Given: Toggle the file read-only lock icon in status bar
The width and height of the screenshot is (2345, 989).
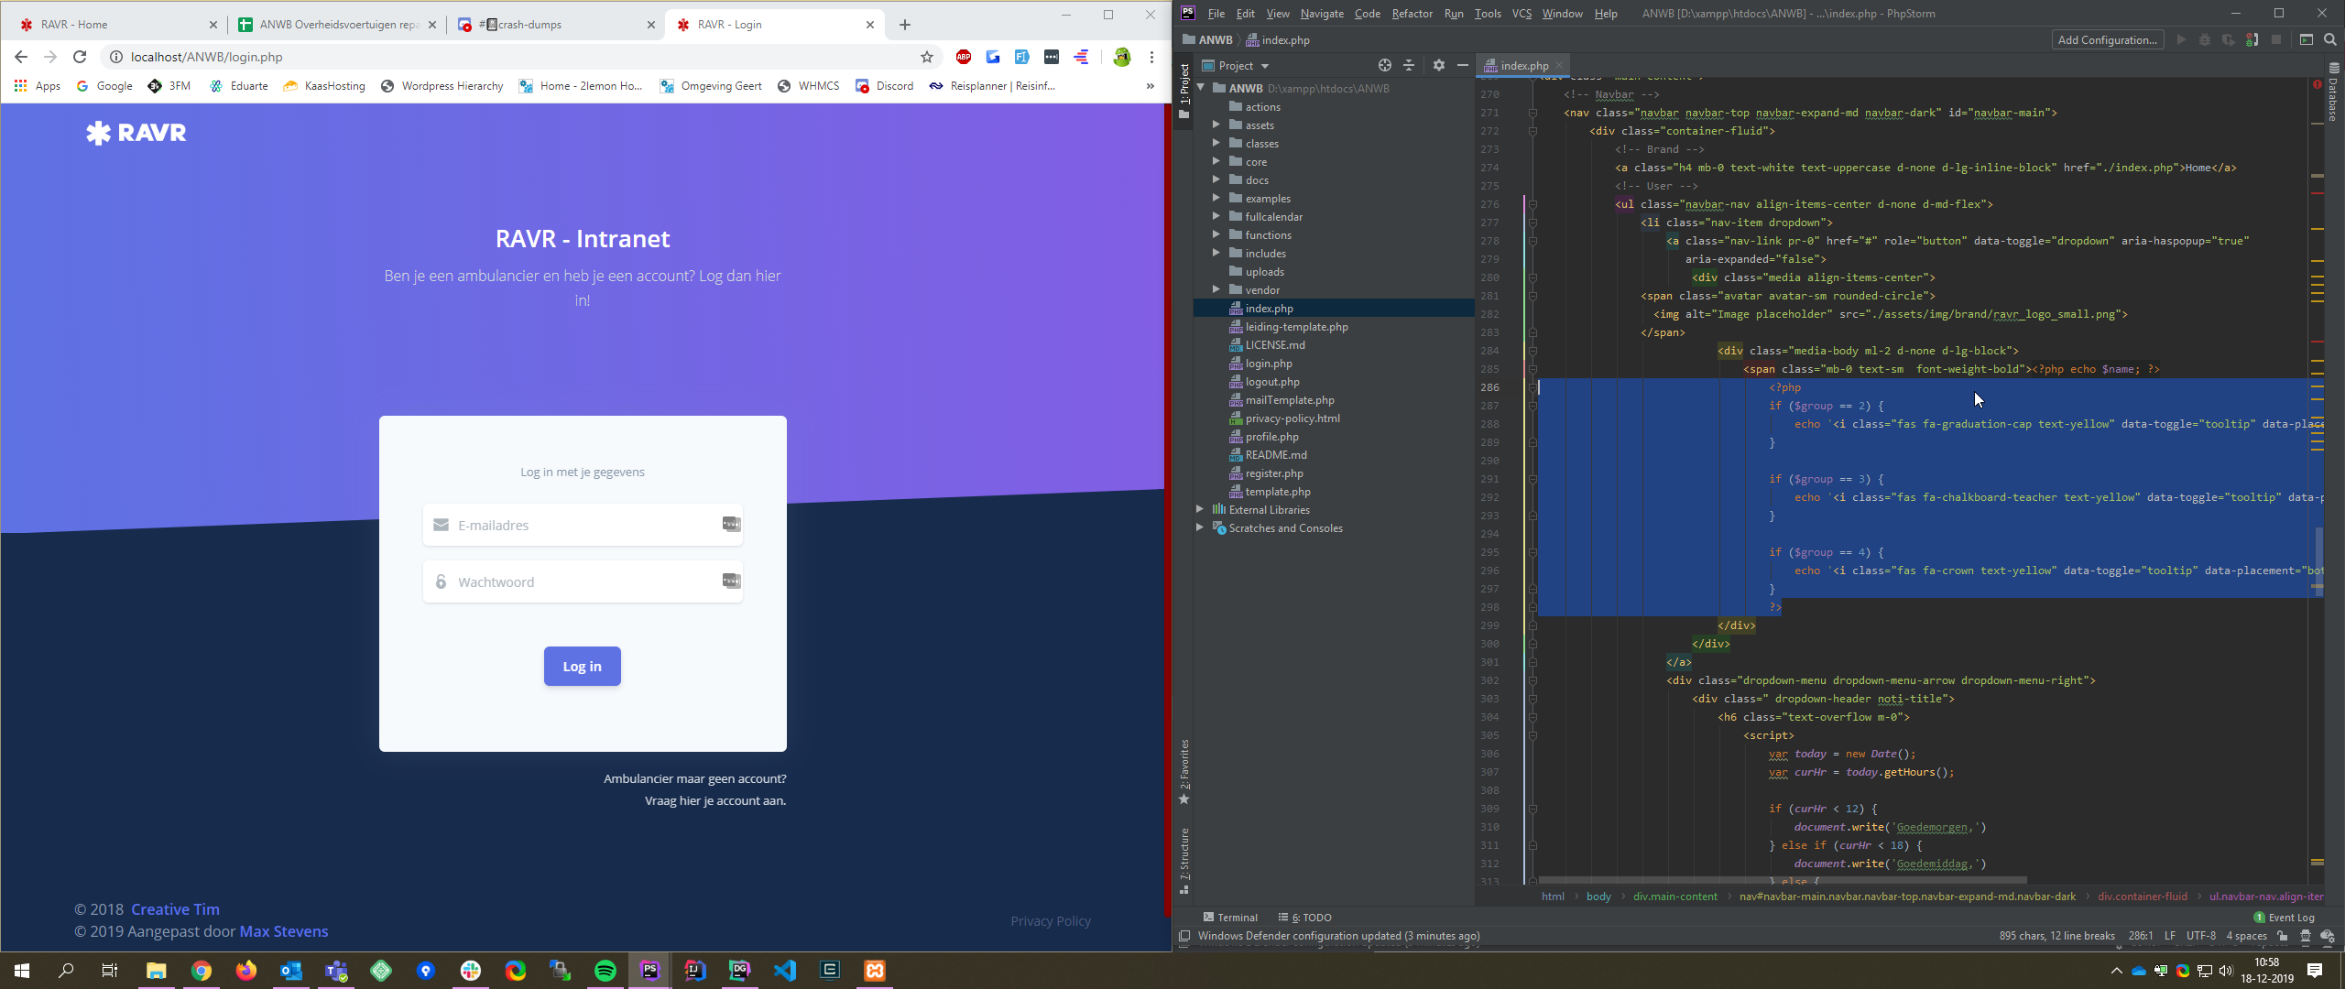Looking at the screenshot, I should [2282, 936].
